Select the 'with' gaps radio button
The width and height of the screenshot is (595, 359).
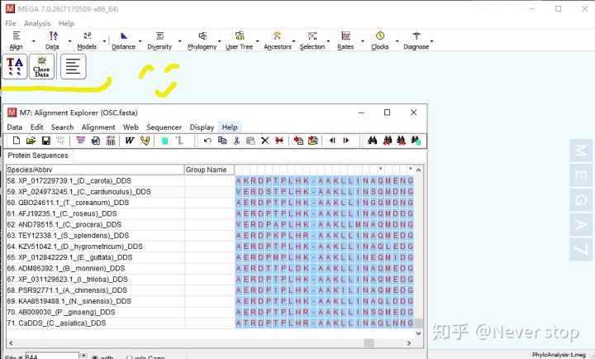click(x=94, y=357)
